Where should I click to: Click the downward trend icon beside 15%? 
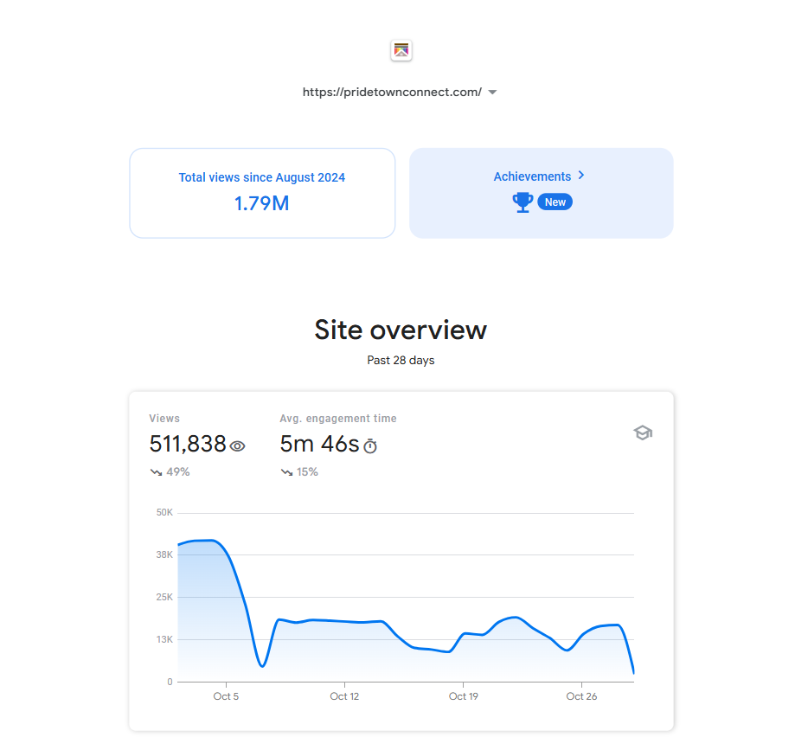point(286,472)
